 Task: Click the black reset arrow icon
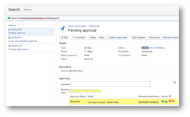[x=173, y=101]
